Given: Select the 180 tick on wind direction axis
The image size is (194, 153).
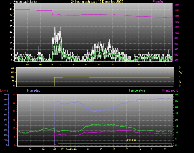Looking at the screenshot, I should tap(12, 77).
